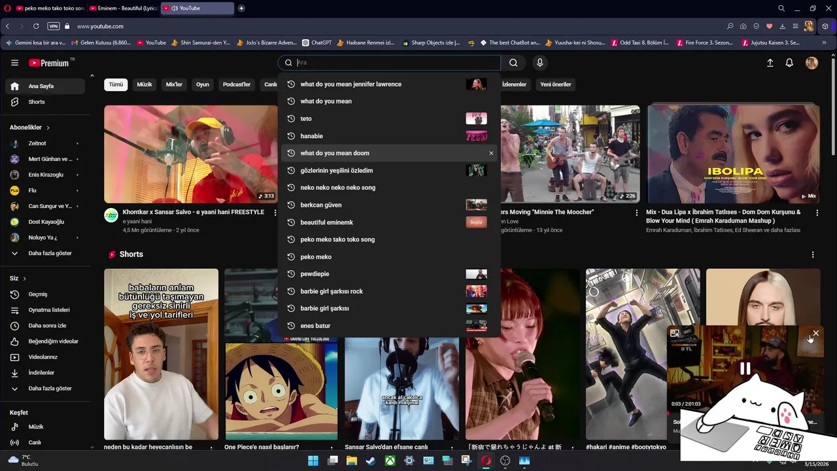Pause the miniplayer video
This screenshot has height=471, width=837.
click(x=745, y=369)
